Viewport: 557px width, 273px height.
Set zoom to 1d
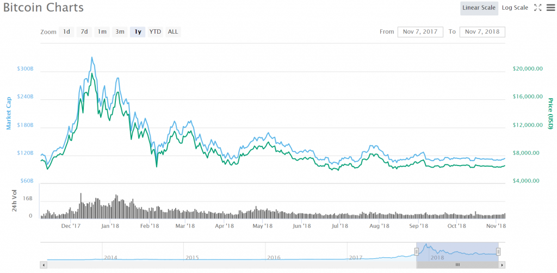pyautogui.click(x=66, y=31)
